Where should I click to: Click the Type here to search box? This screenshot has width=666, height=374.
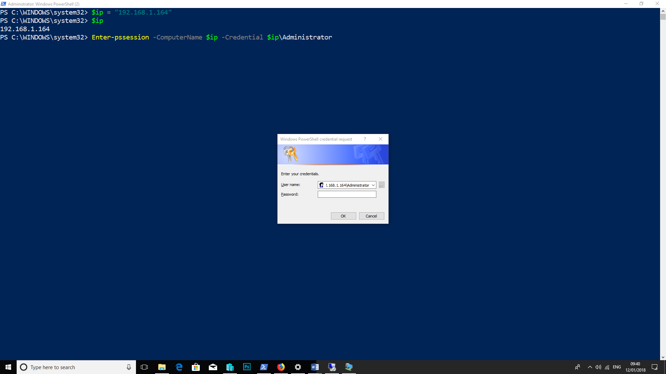coord(76,367)
